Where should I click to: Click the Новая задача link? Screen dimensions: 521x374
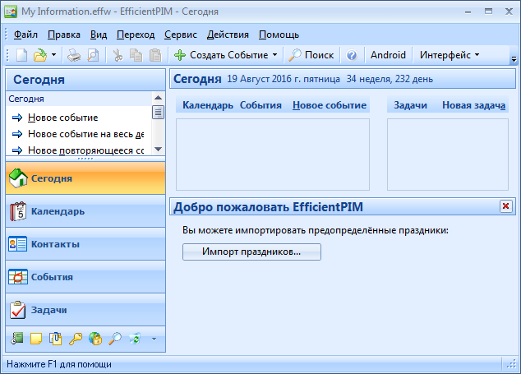(472, 105)
